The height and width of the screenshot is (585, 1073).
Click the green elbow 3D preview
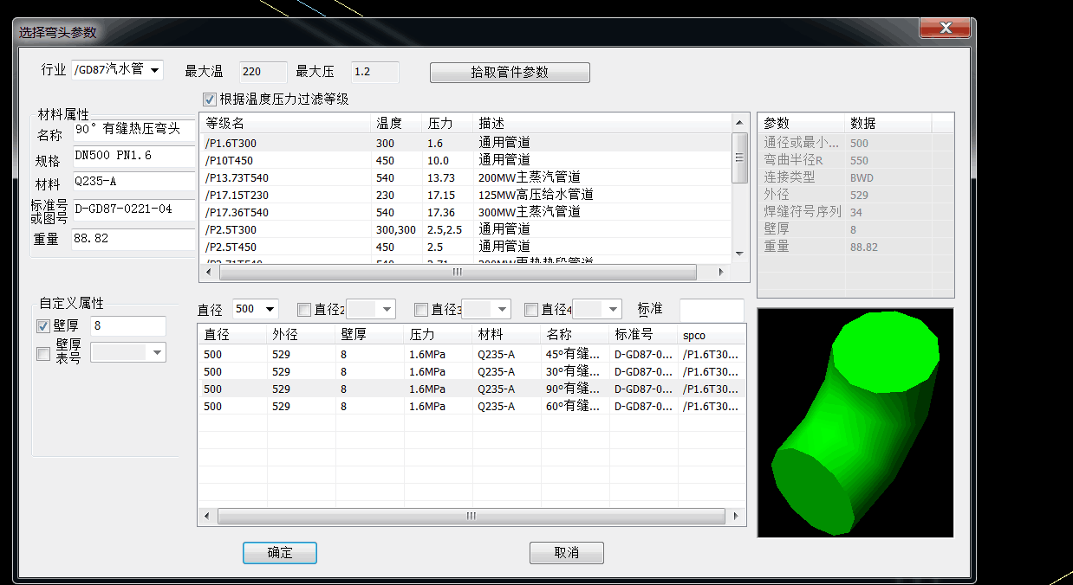pos(855,422)
